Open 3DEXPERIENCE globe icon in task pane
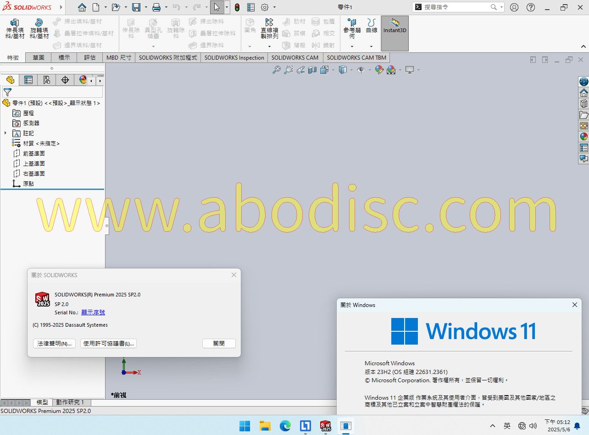 click(x=583, y=82)
